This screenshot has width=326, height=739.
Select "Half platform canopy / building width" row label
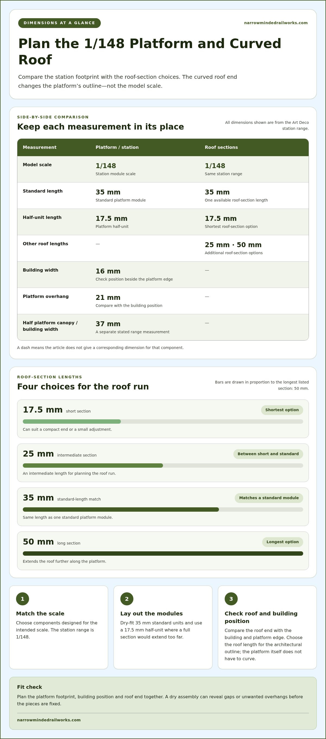(50, 326)
